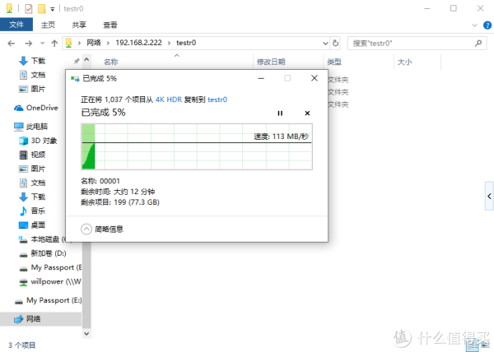Collapse details via 简略信息 chevron
This screenshot has height=352, width=494.
87,229
